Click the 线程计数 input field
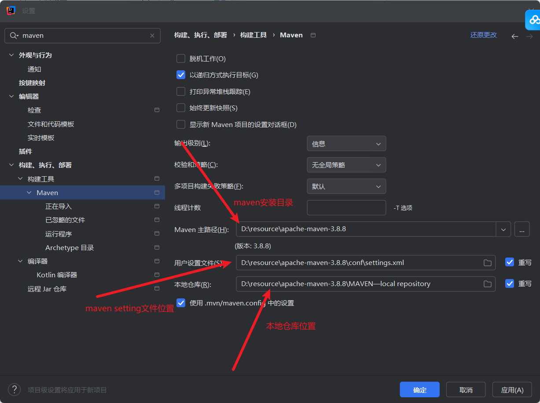 (x=346, y=207)
